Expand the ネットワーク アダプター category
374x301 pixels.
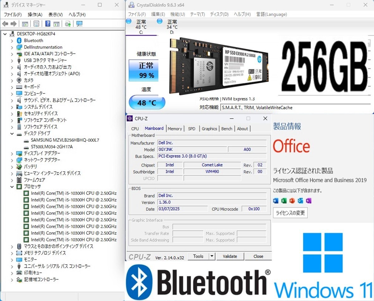click(x=12, y=160)
